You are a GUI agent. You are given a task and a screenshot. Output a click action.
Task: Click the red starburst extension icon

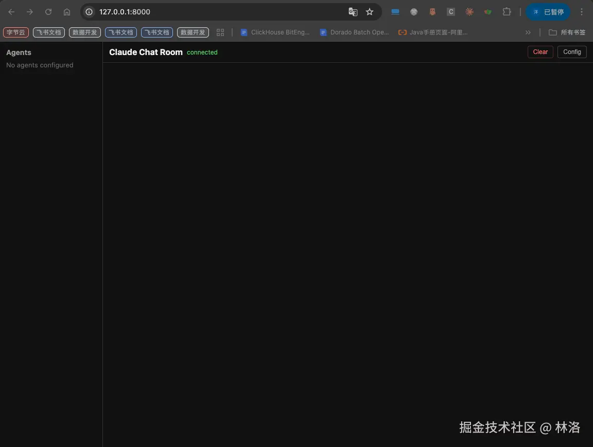click(469, 11)
